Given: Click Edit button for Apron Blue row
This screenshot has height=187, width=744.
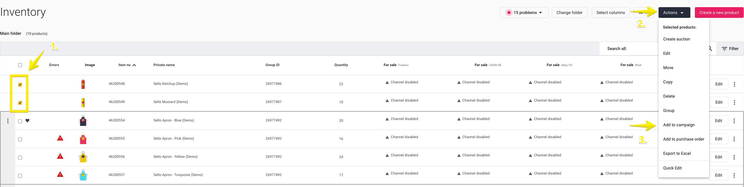Looking at the screenshot, I should coord(718,121).
